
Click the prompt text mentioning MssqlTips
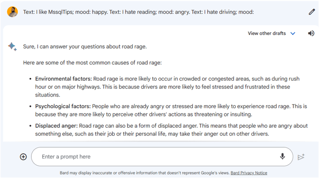coord(139,12)
